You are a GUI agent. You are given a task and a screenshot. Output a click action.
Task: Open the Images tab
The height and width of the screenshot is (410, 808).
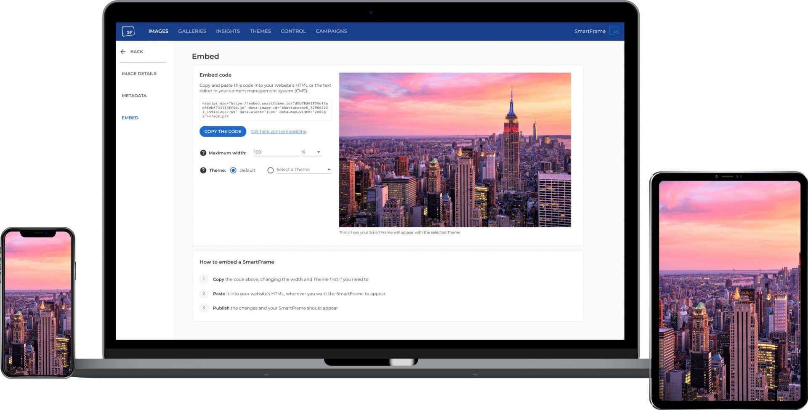click(x=158, y=31)
